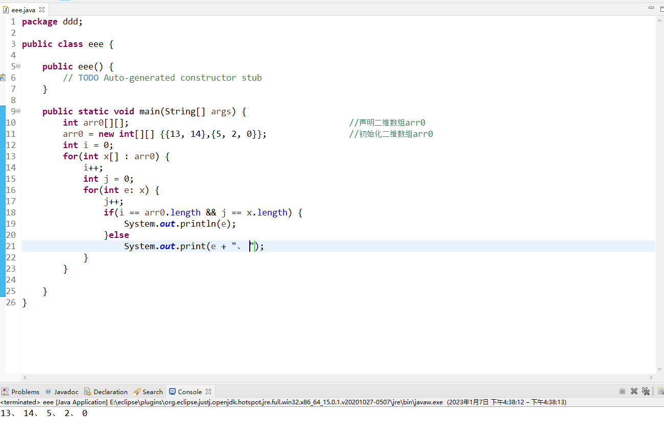Screen dimensions: 664x436
Task: Click the terminated javaw.exe process label in Console
Action: tap(204, 402)
